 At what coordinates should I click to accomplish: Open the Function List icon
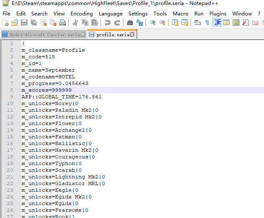point(246,23)
